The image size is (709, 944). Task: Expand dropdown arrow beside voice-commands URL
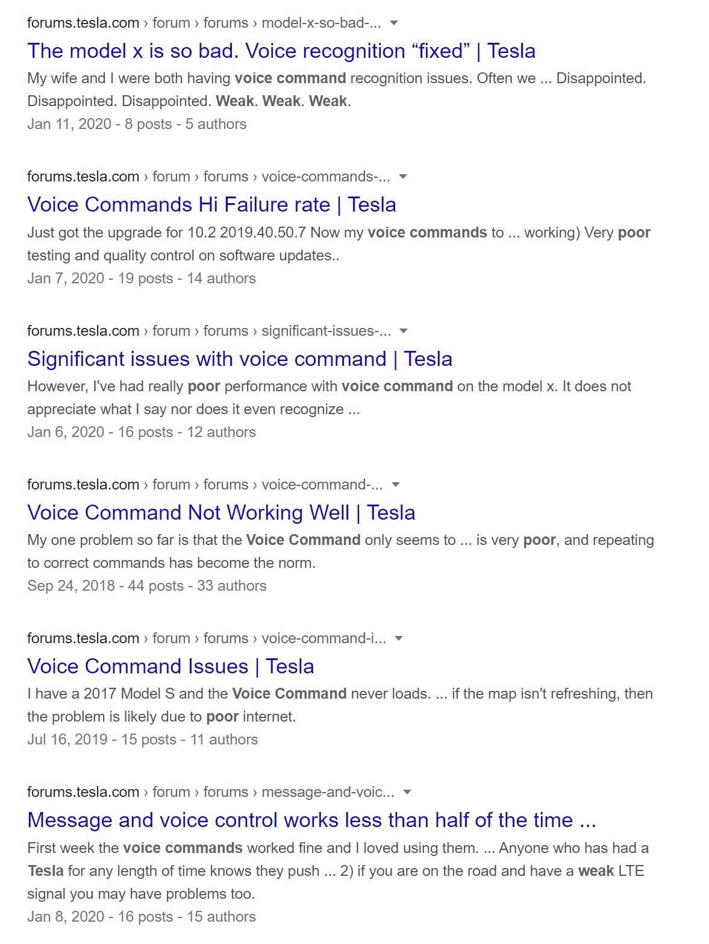click(x=404, y=177)
